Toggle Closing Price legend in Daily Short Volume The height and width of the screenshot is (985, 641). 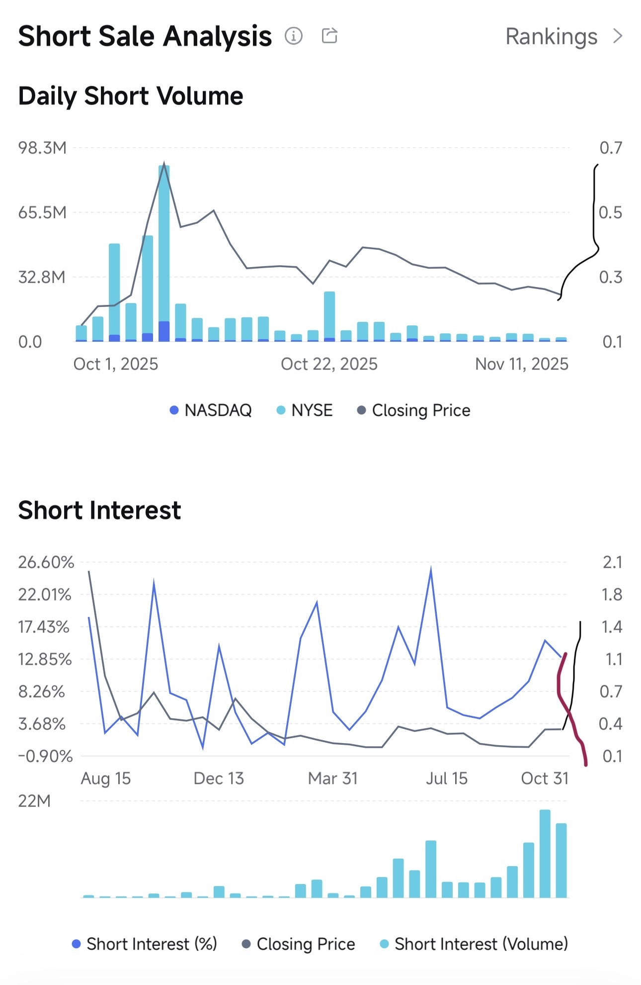click(414, 410)
